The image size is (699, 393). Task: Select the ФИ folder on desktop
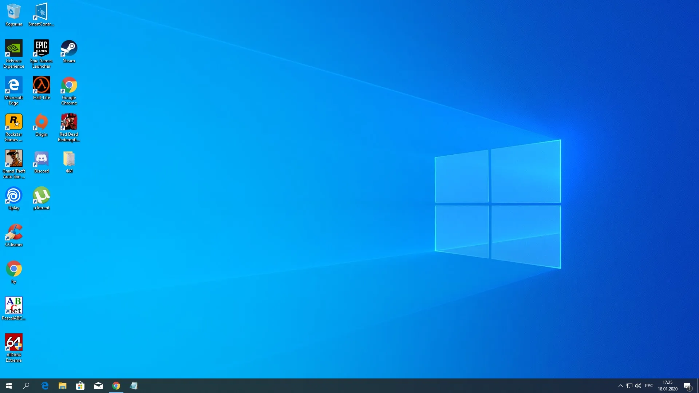pyautogui.click(x=69, y=162)
